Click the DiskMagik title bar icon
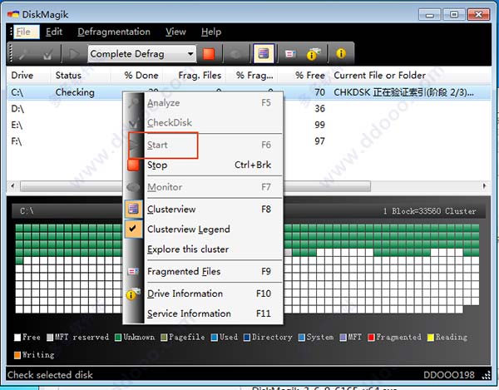Screen dimensions: 499x390 (x=13, y=14)
